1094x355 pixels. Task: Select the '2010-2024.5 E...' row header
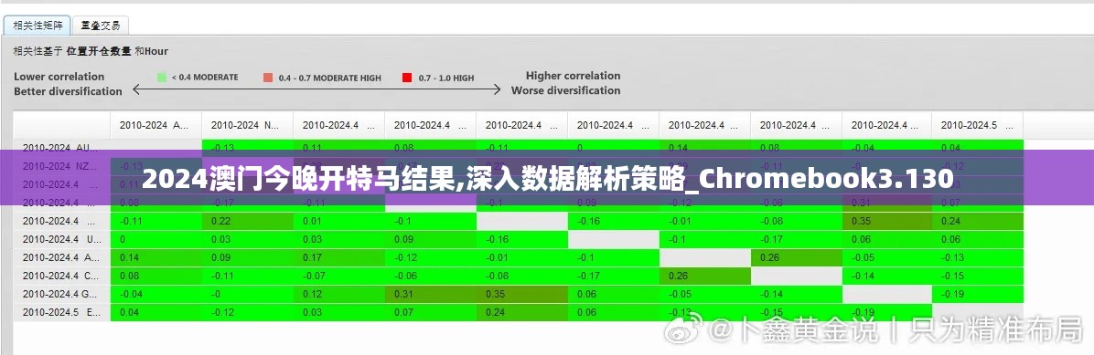(61, 312)
